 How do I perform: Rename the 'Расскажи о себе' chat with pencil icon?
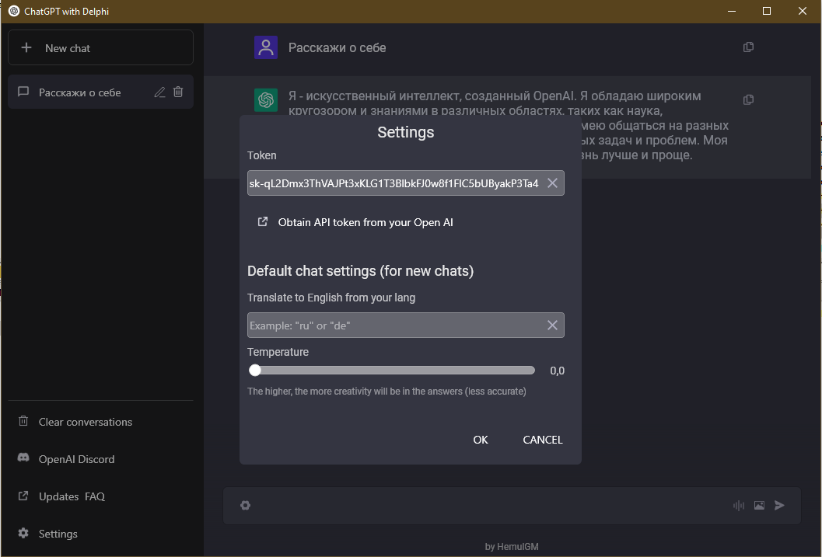tap(160, 92)
